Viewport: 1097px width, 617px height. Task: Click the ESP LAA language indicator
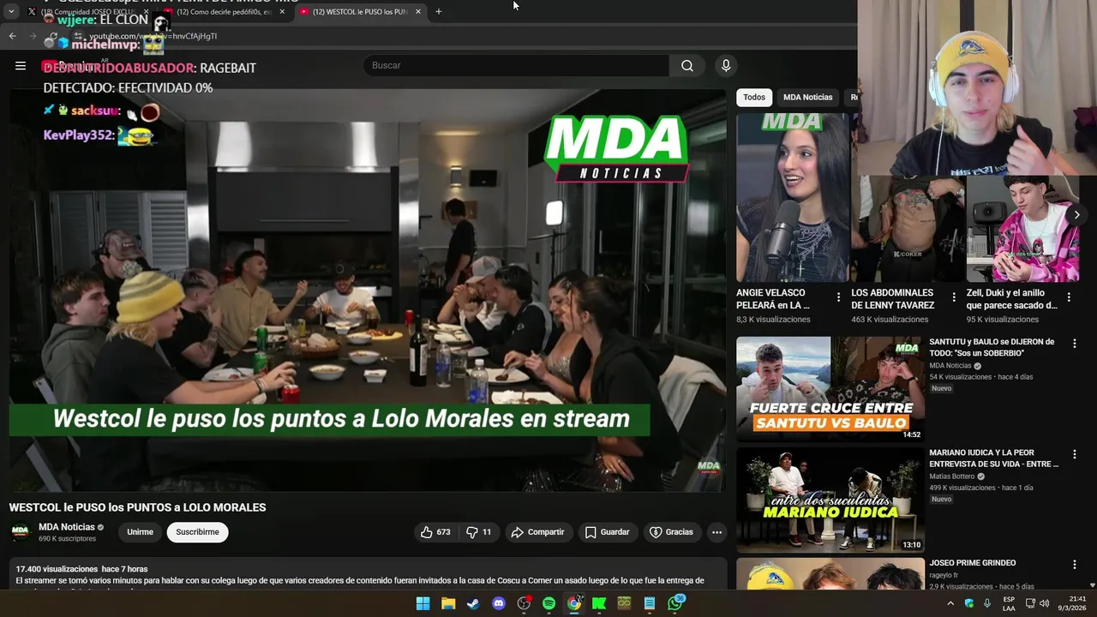point(1009,603)
